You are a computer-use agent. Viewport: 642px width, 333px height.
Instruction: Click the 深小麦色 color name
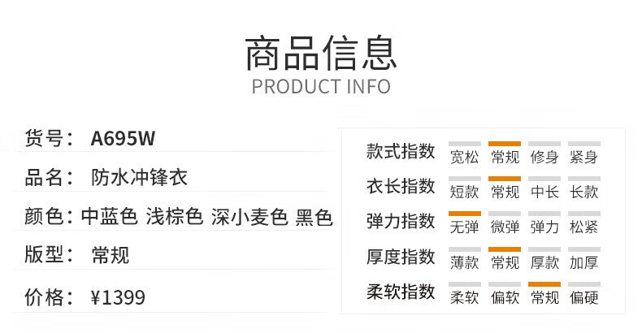(x=249, y=217)
